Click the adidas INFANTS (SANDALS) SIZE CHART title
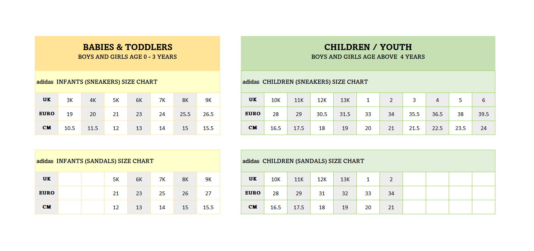The width and height of the screenshot is (534, 251). tap(95, 161)
